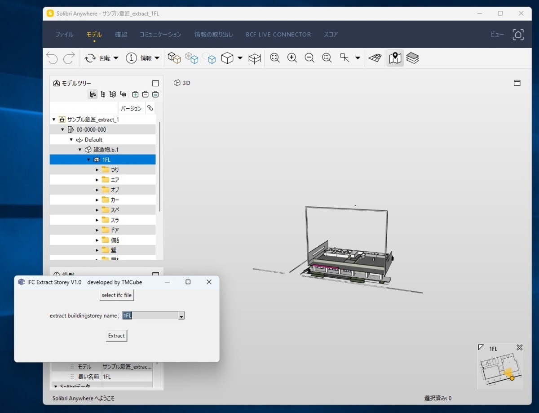539x413 pixels.
Task: Close the 1FL minimap overlay
Action: pos(519,347)
